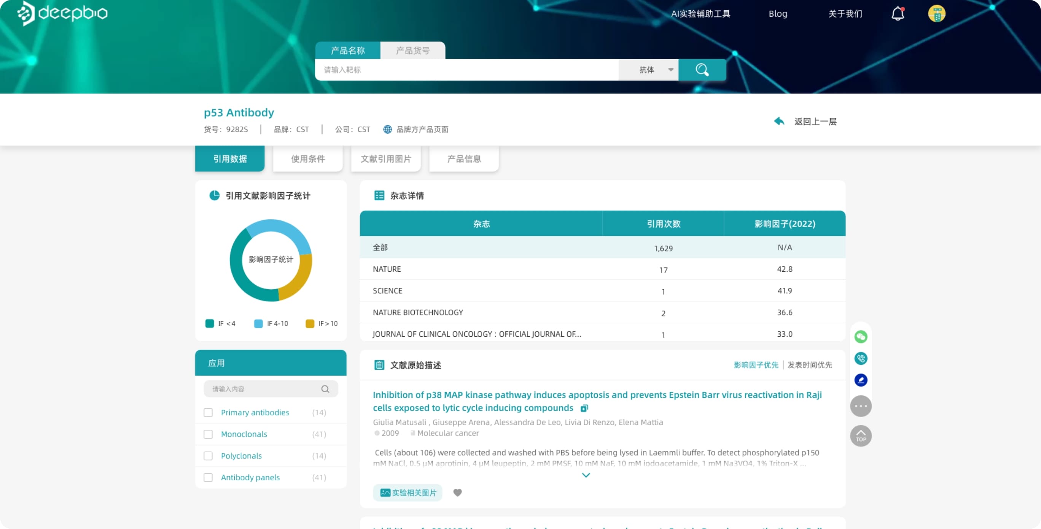The width and height of the screenshot is (1041, 529).
Task: Check the Monoclonals checkbox
Action: tap(208, 434)
